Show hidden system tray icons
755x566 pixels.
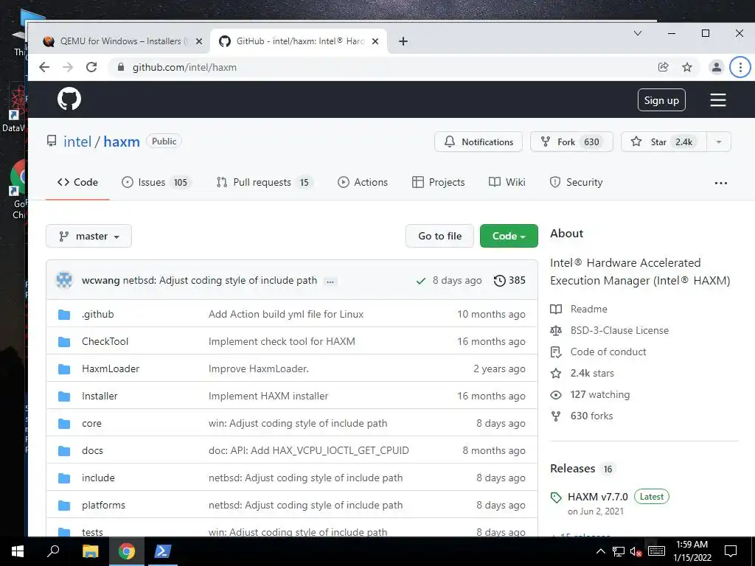pos(601,551)
